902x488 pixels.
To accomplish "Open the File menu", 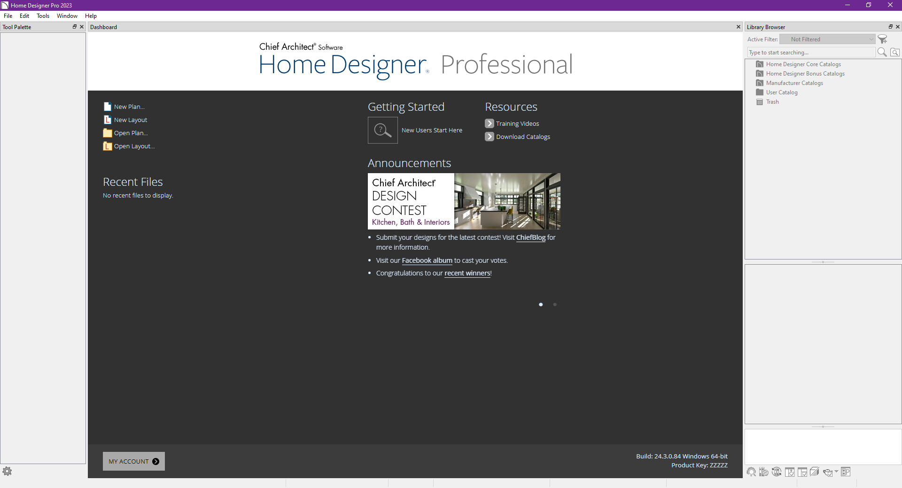I will pyautogui.click(x=8, y=16).
